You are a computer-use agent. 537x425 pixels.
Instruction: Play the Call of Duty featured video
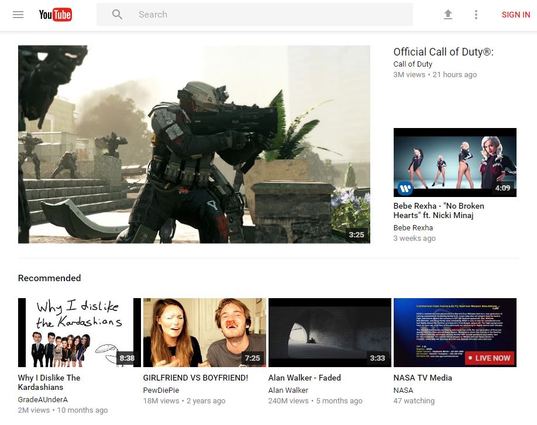194,144
